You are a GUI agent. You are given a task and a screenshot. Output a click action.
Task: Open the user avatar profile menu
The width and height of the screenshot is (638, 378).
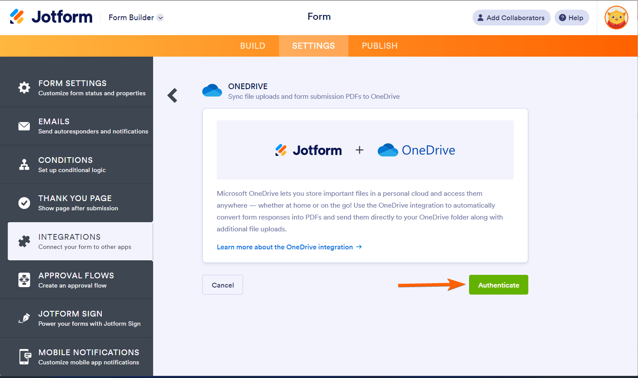coord(616,18)
